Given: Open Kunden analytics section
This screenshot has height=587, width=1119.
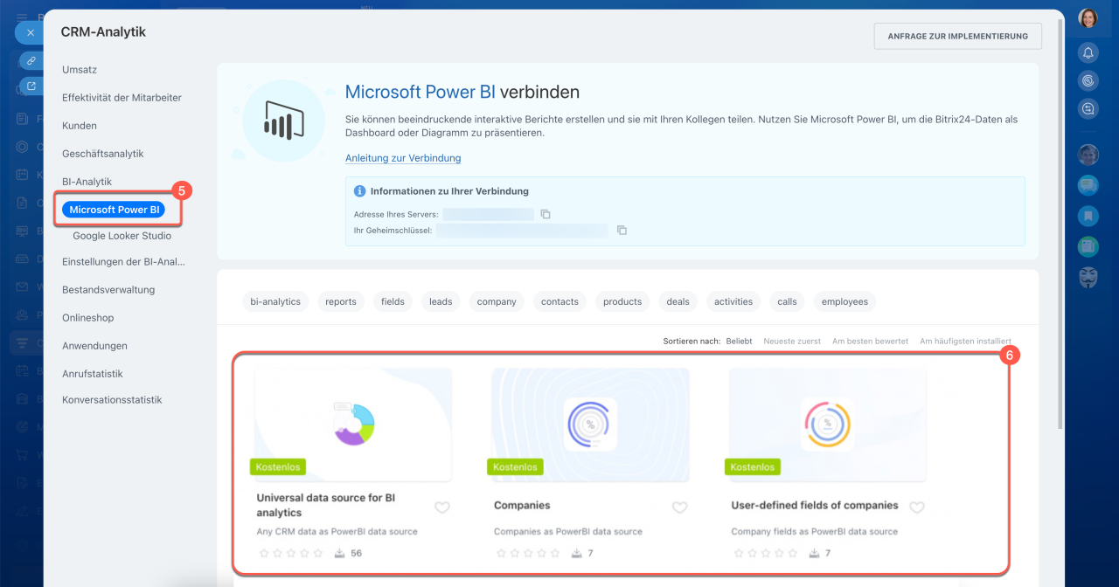Looking at the screenshot, I should 80,126.
